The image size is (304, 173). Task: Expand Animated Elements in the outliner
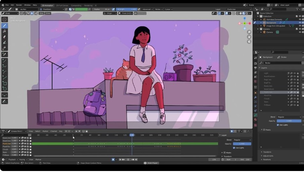(261, 19)
